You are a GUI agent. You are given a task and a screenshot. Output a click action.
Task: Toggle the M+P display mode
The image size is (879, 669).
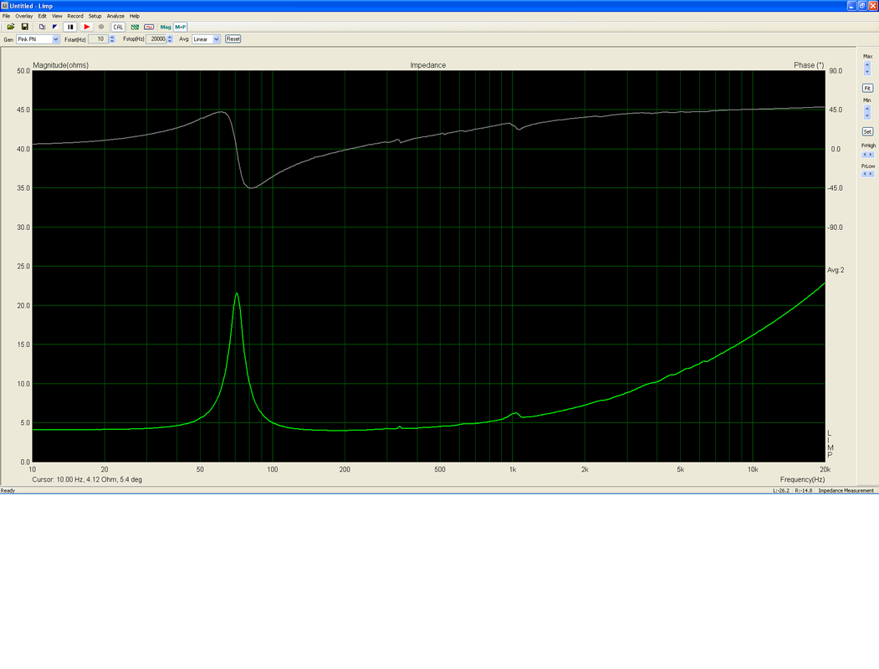coord(181,27)
